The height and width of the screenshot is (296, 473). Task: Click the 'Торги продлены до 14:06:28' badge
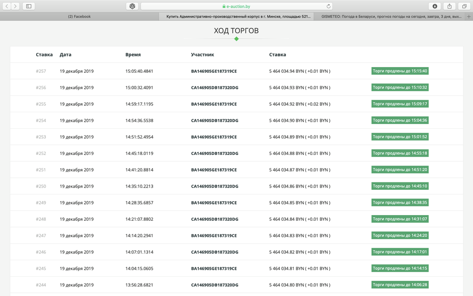pyautogui.click(x=400, y=285)
